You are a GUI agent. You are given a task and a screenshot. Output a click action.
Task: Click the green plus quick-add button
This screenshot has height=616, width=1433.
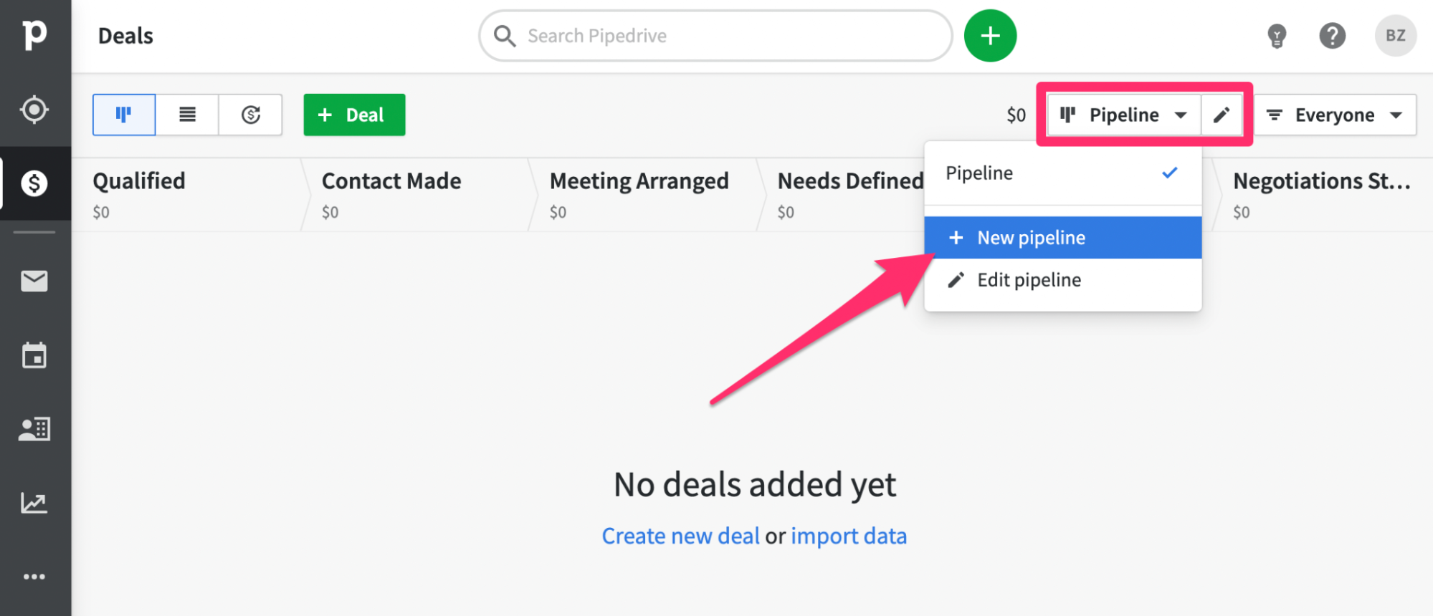990,36
